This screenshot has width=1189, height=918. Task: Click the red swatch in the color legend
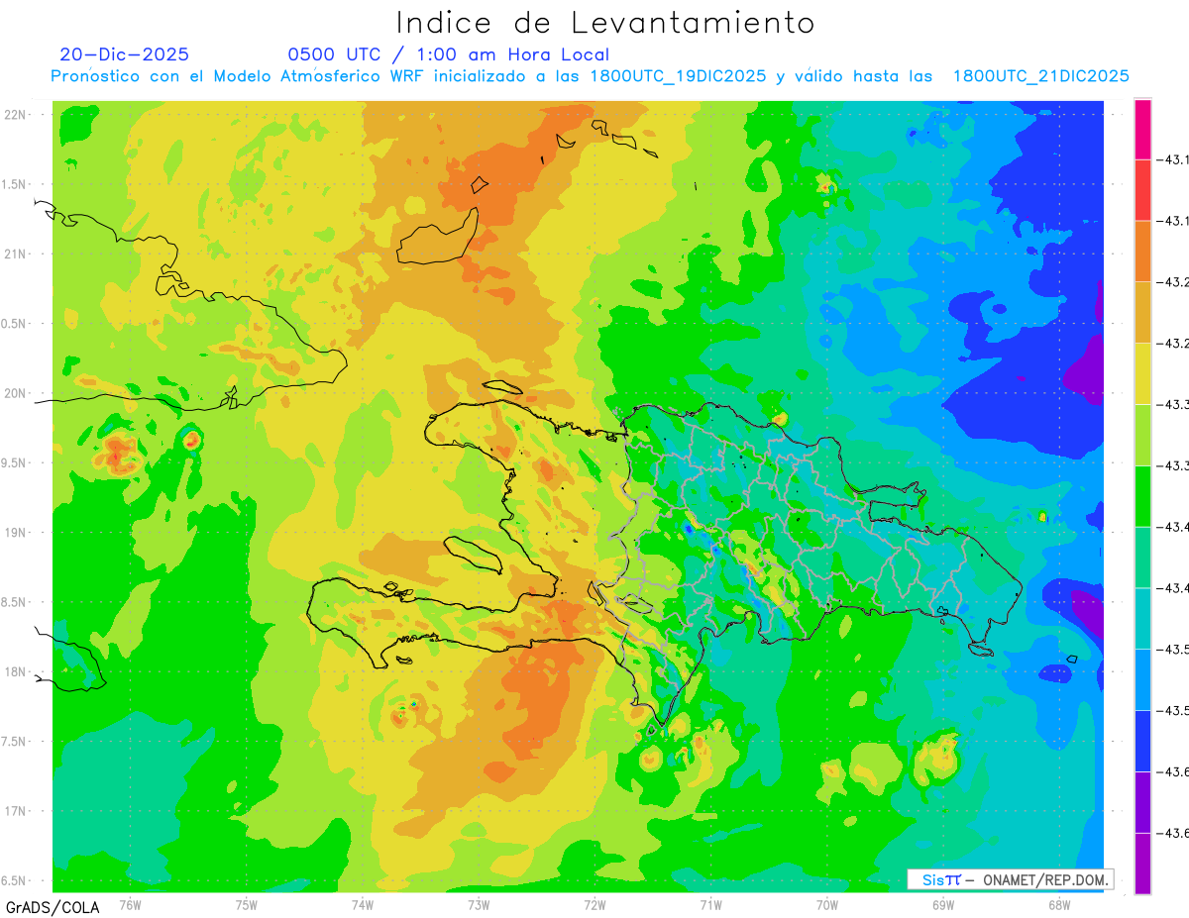point(1142,190)
